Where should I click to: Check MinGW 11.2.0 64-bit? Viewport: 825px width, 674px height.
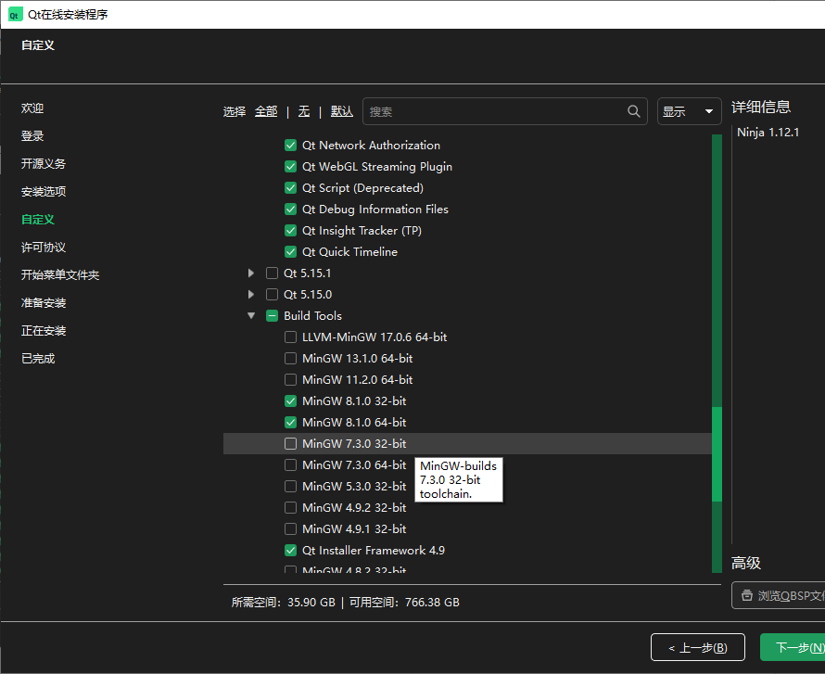pos(290,380)
